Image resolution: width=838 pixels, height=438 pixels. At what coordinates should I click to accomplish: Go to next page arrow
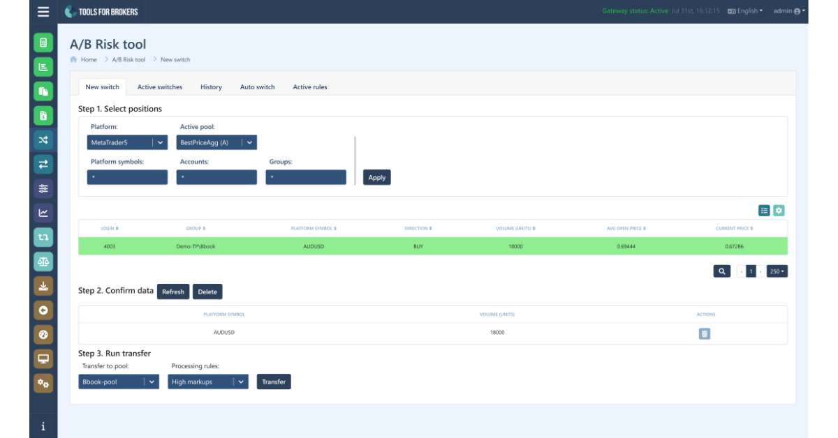coord(760,271)
